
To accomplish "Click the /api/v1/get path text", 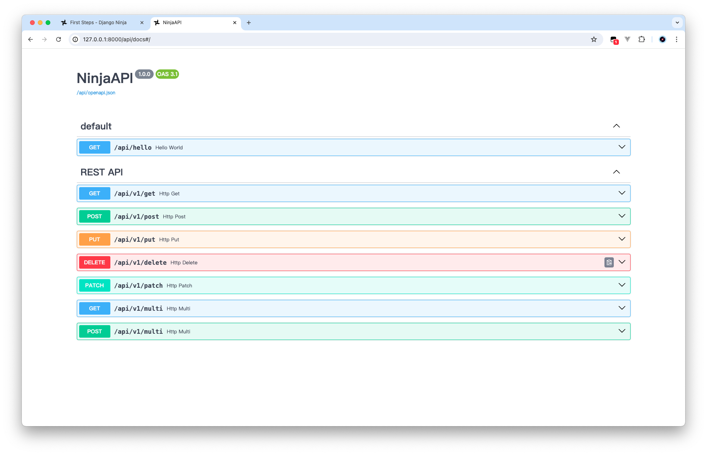I will tap(135, 193).
